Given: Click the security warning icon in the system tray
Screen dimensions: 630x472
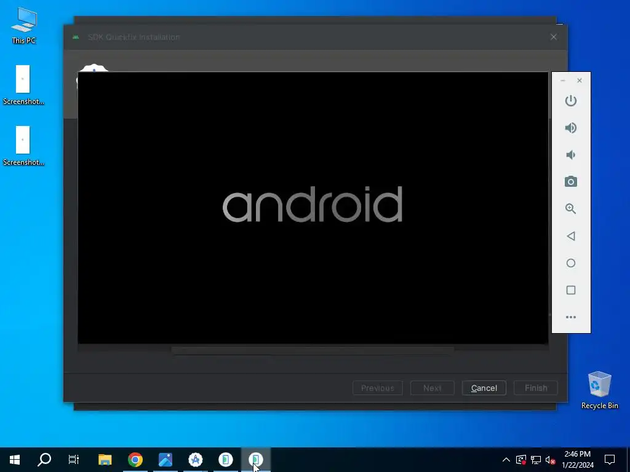Looking at the screenshot, I should tap(521, 460).
